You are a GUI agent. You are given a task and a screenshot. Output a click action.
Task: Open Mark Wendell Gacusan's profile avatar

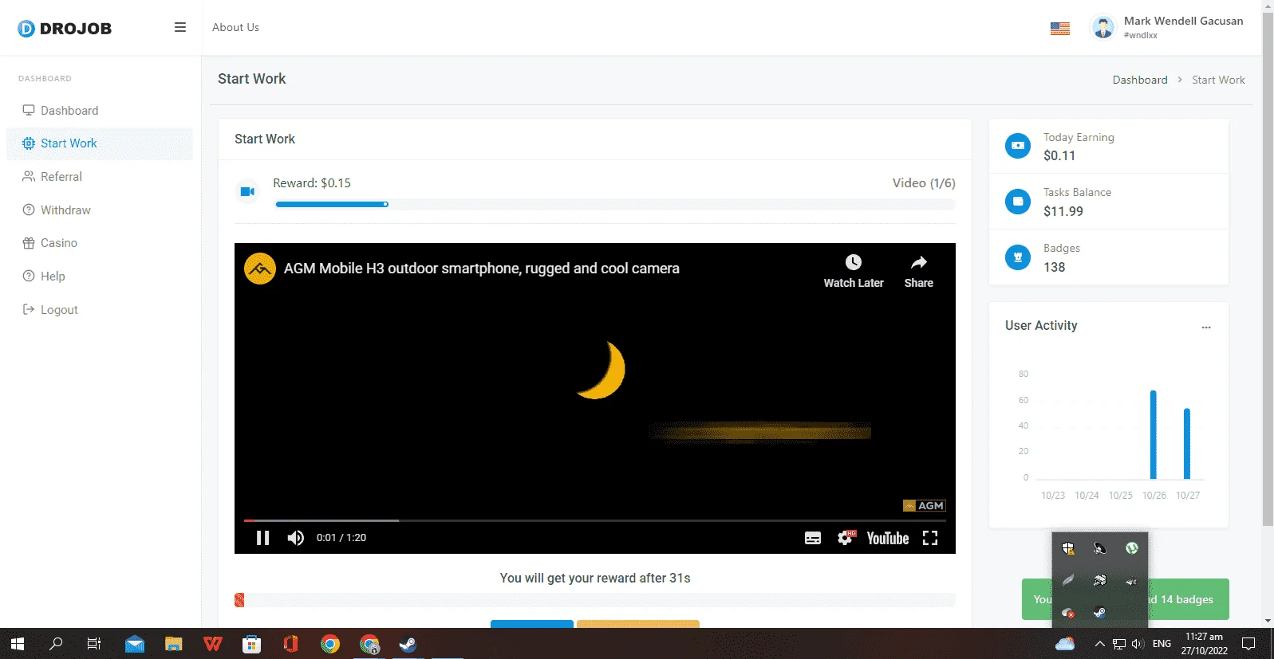tap(1103, 28)
